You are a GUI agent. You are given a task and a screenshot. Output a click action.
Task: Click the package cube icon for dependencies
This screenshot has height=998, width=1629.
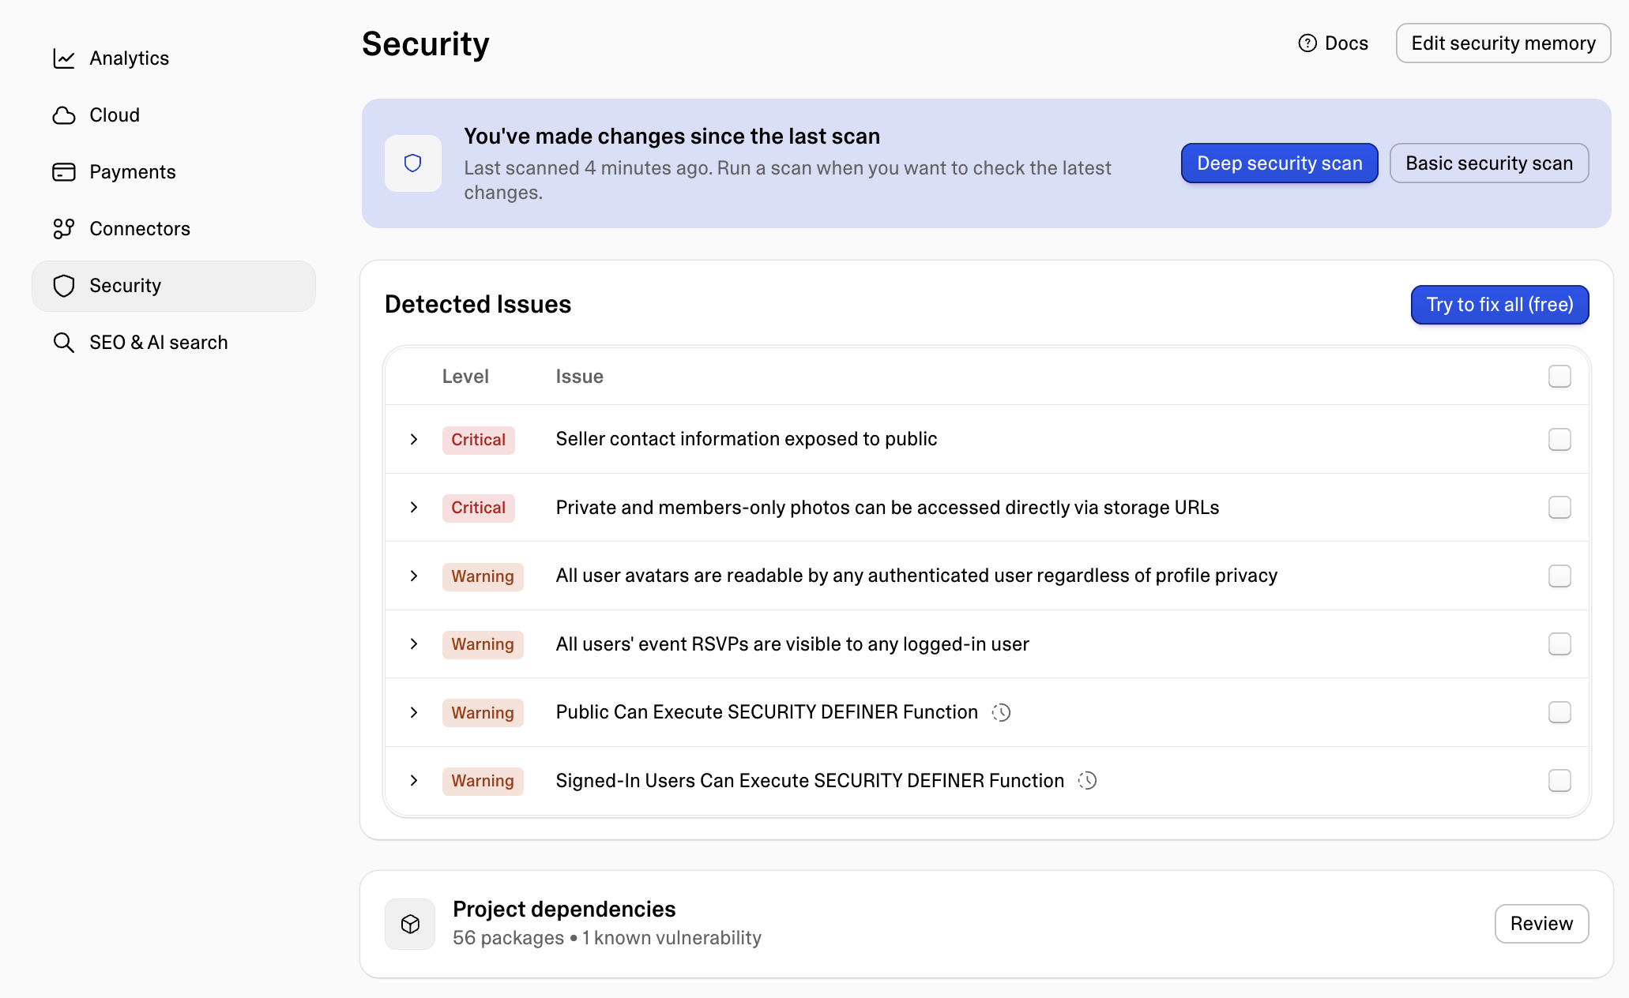coord(410,924)
